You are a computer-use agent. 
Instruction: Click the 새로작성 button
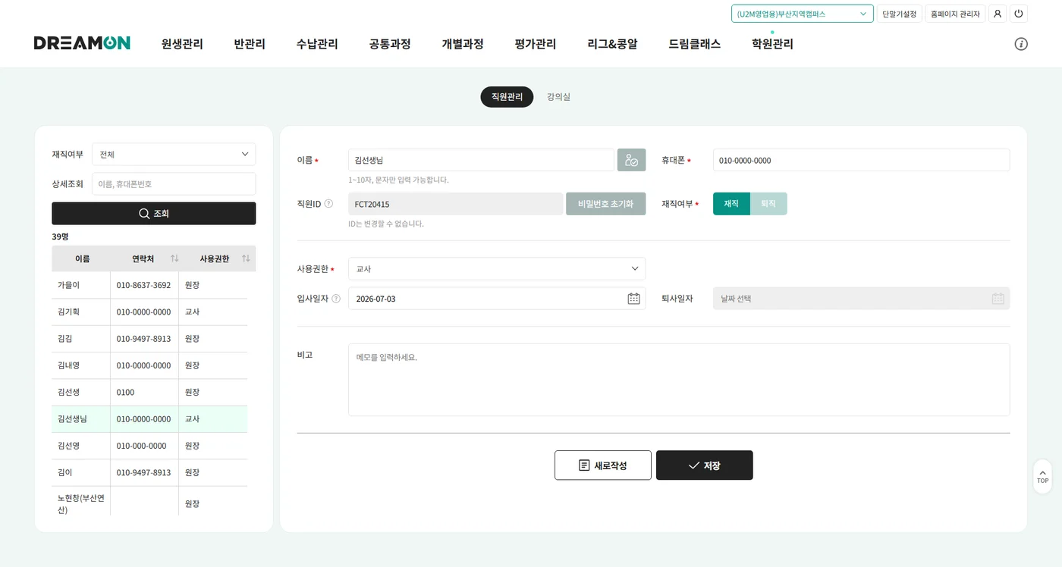point(603,465)
